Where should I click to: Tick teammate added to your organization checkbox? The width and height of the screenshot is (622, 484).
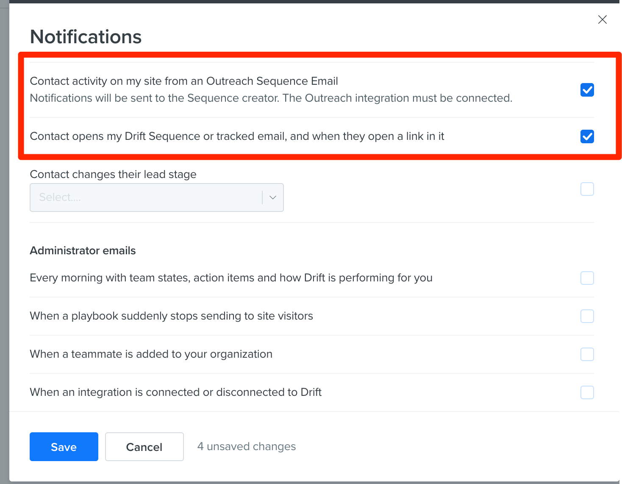coord(587,354)
